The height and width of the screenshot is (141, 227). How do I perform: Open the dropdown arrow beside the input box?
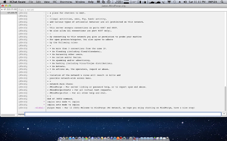coord(224,114)
